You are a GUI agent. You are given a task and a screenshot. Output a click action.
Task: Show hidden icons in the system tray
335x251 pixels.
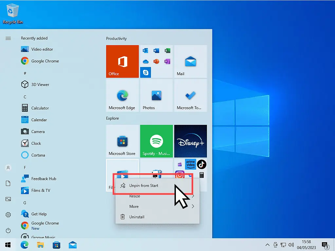268,244
